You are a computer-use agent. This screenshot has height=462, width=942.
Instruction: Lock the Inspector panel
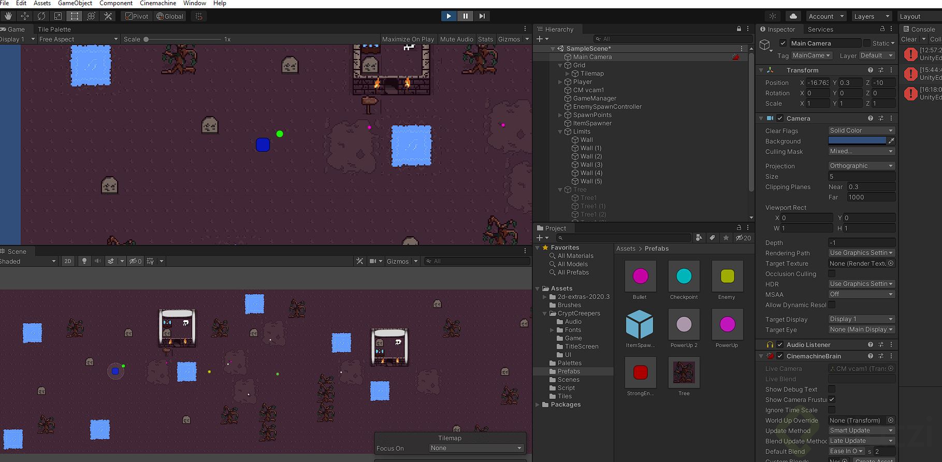click(882, 29)
